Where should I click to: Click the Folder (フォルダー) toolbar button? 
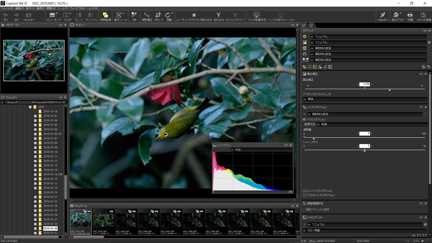click(x=29, y=16)
